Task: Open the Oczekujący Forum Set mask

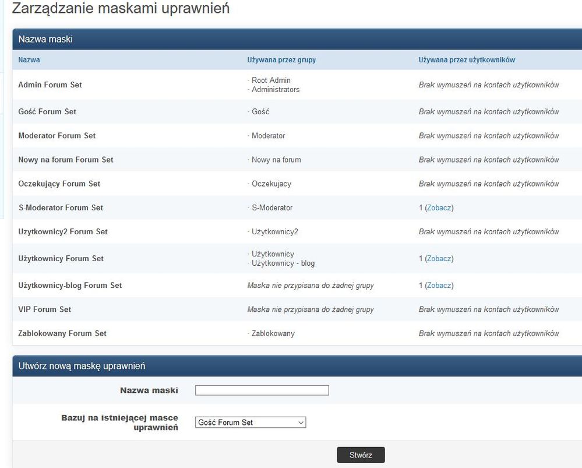Action: [x=59, y=183]
